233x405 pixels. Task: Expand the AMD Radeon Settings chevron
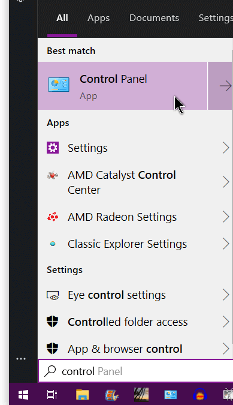point(226,217)
